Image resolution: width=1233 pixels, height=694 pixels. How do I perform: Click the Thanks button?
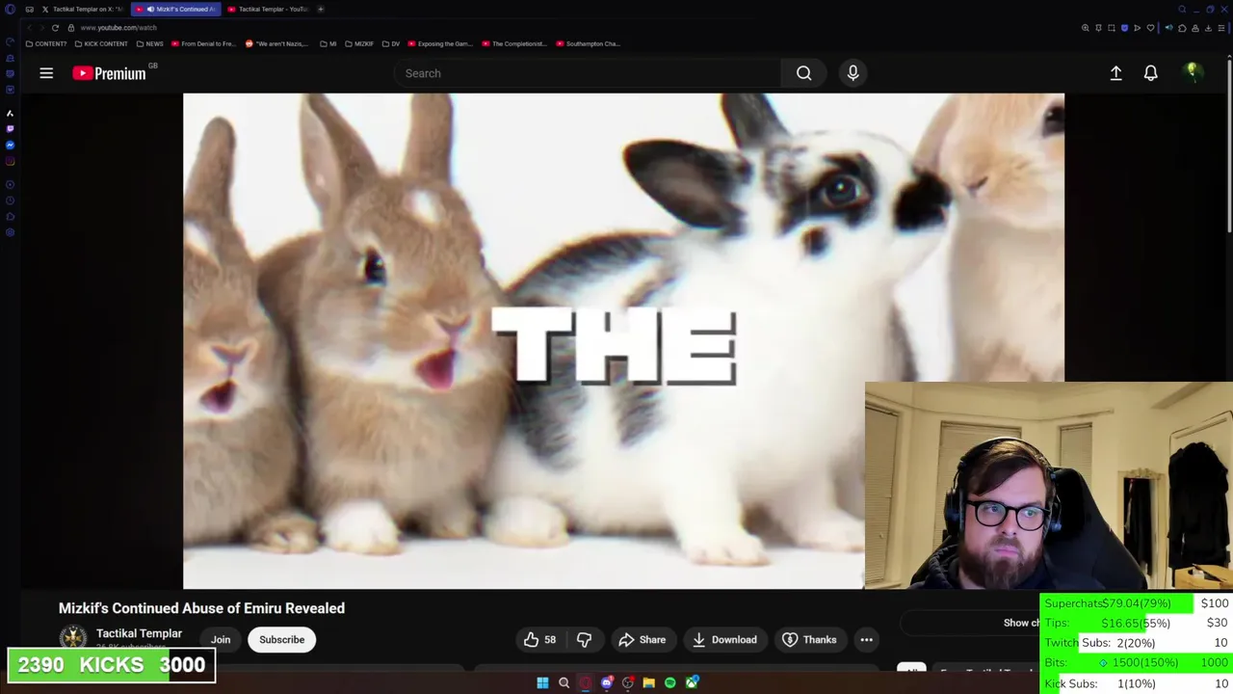809,640
